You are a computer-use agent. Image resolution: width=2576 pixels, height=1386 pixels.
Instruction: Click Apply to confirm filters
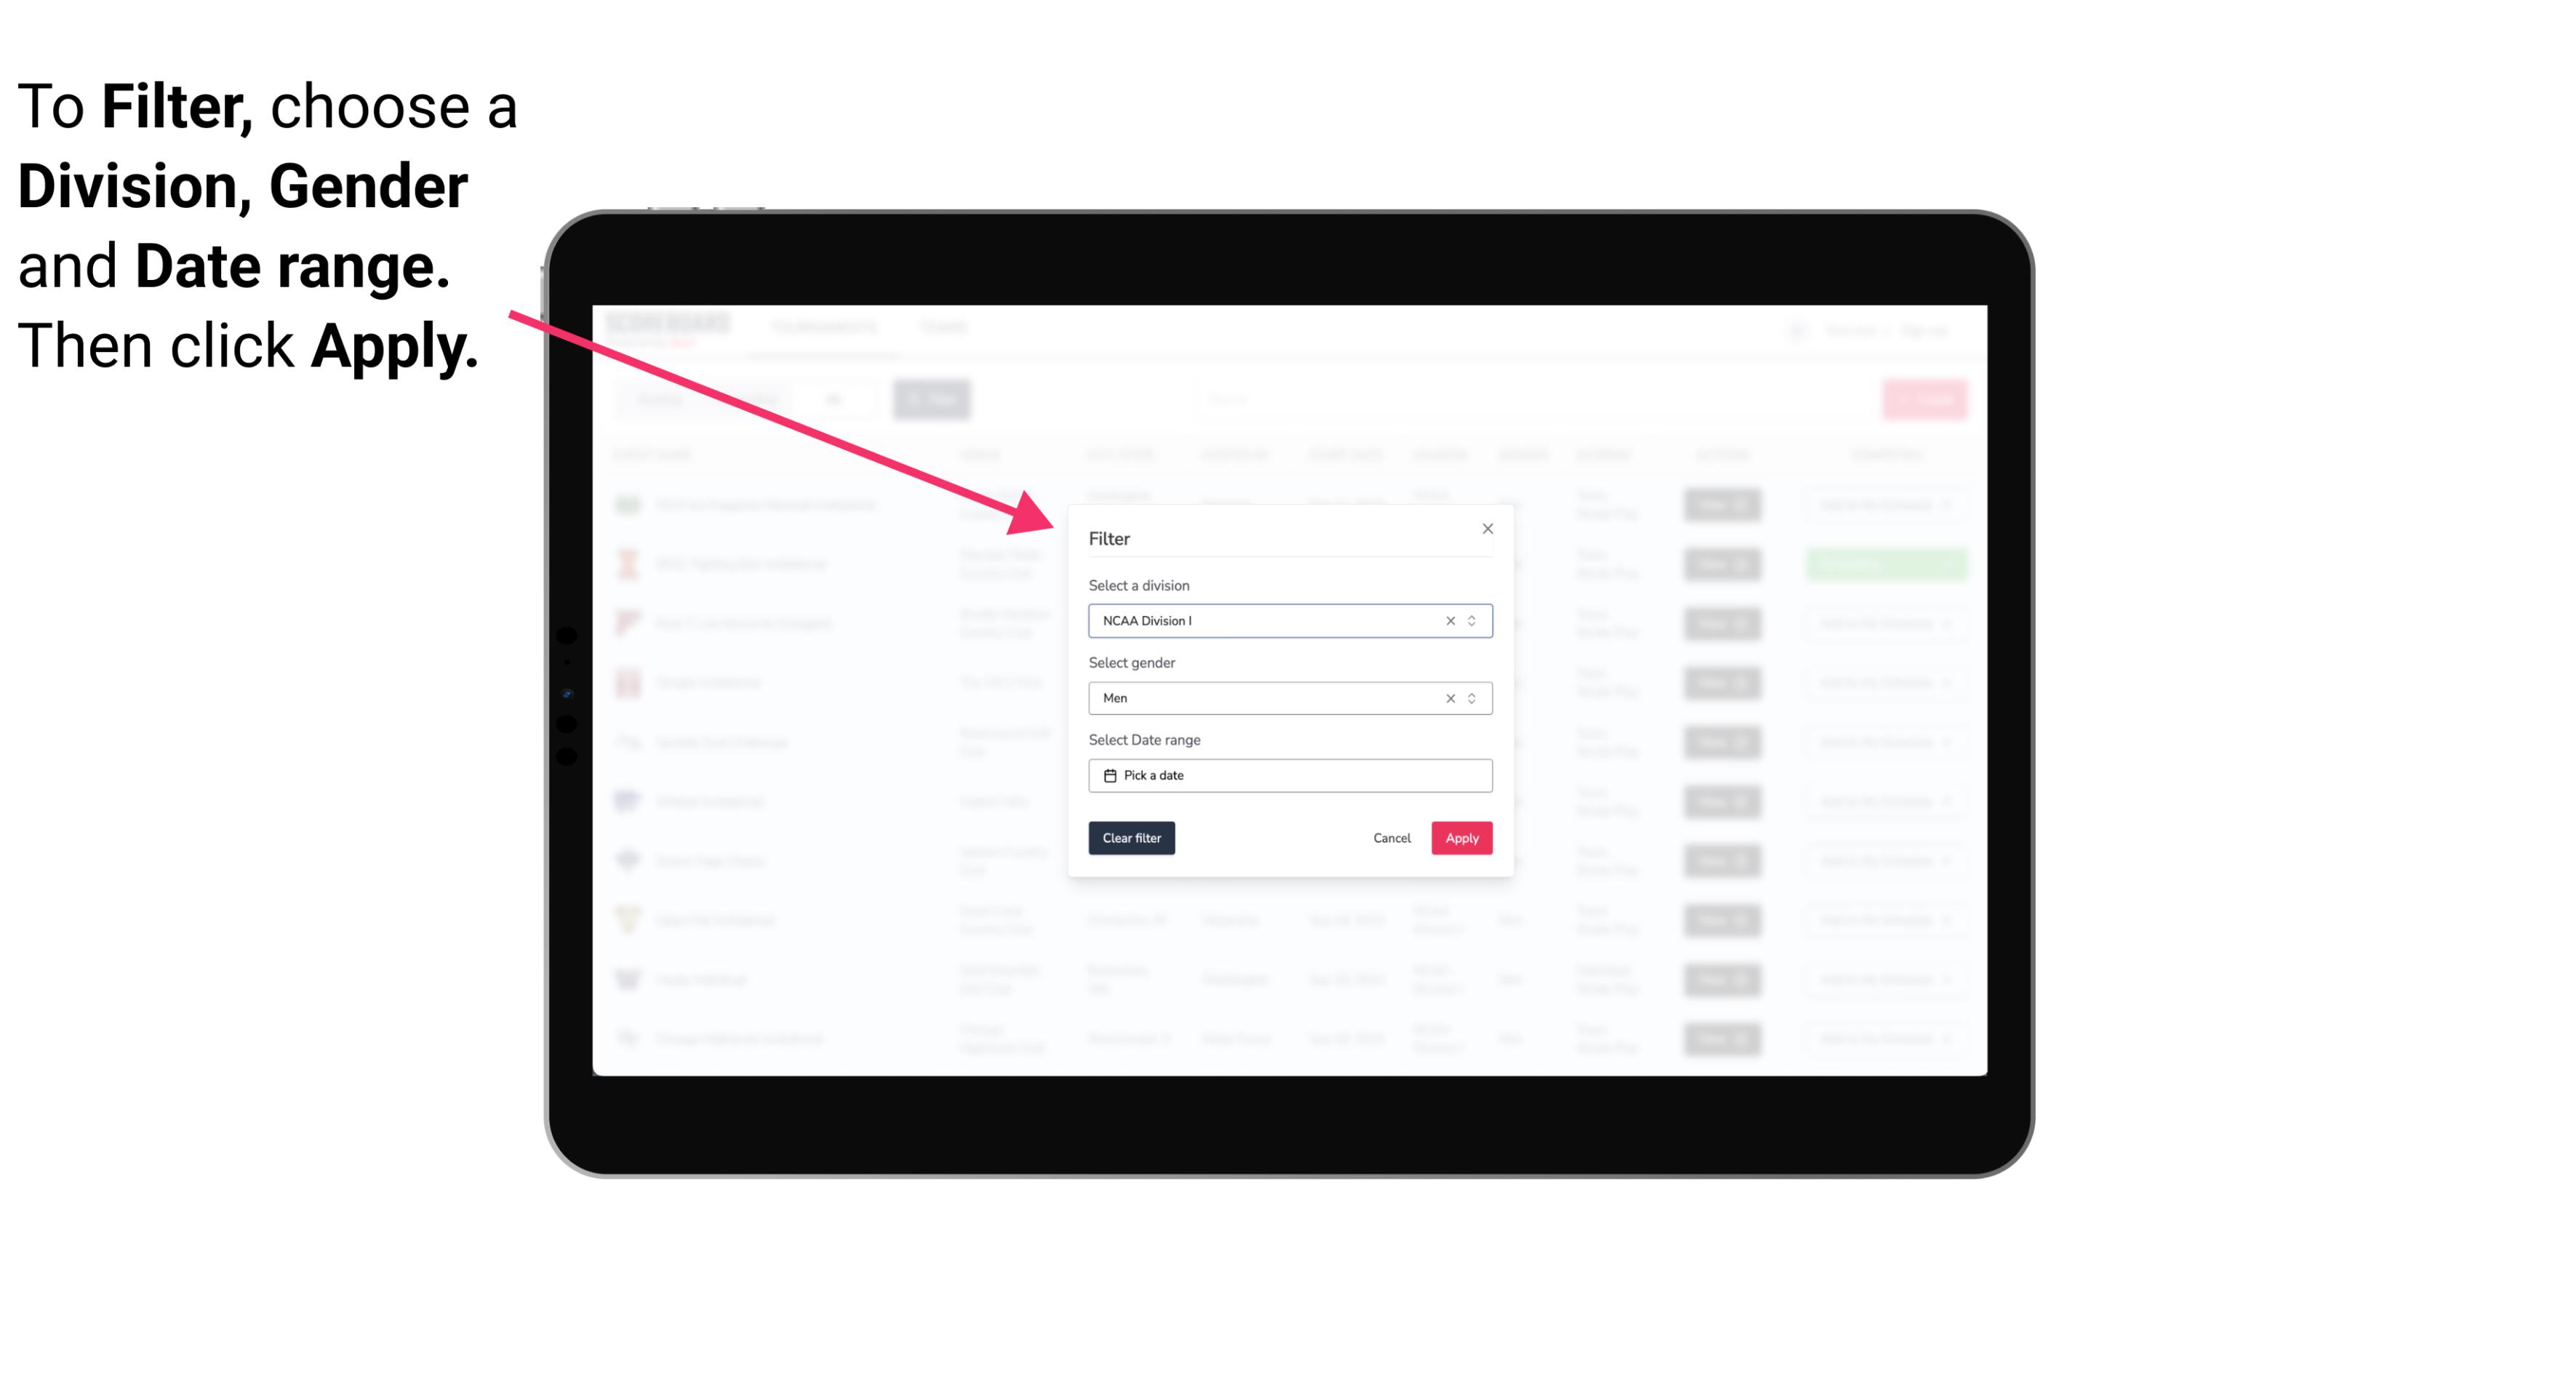pos(1460,838)
